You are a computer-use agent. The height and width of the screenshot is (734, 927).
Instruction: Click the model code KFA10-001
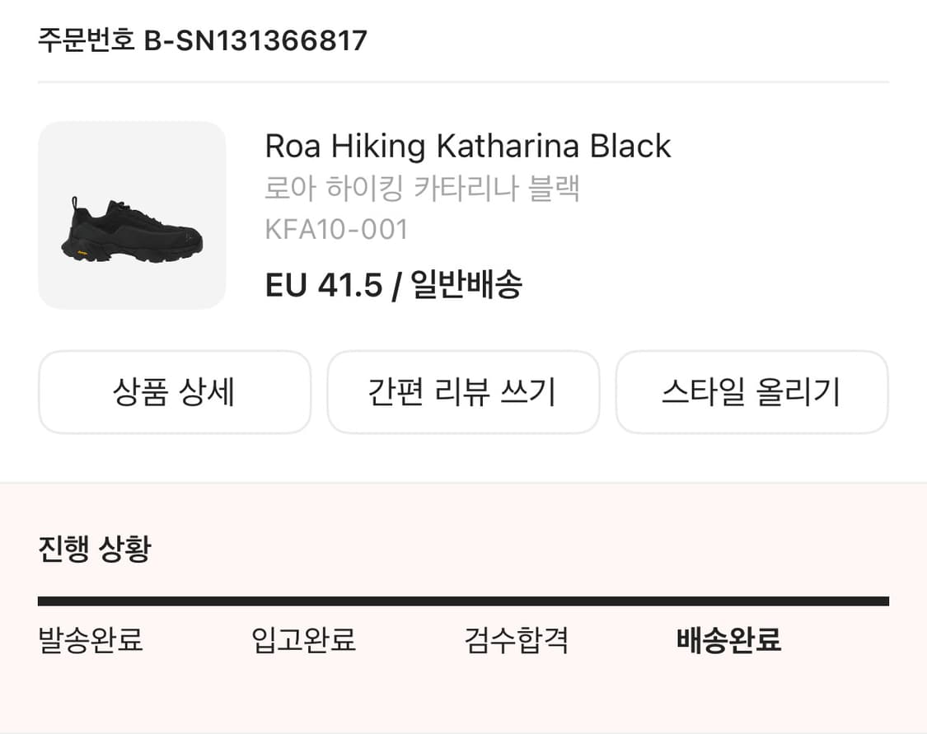(336, 230)
